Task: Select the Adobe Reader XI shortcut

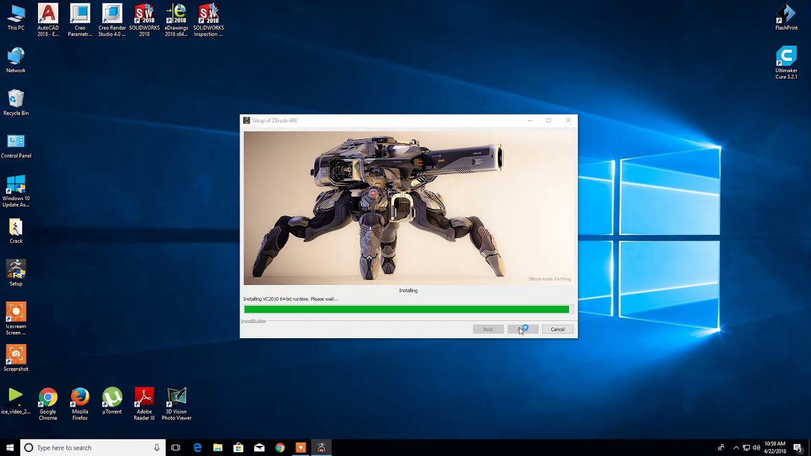Action: point(144,405)
